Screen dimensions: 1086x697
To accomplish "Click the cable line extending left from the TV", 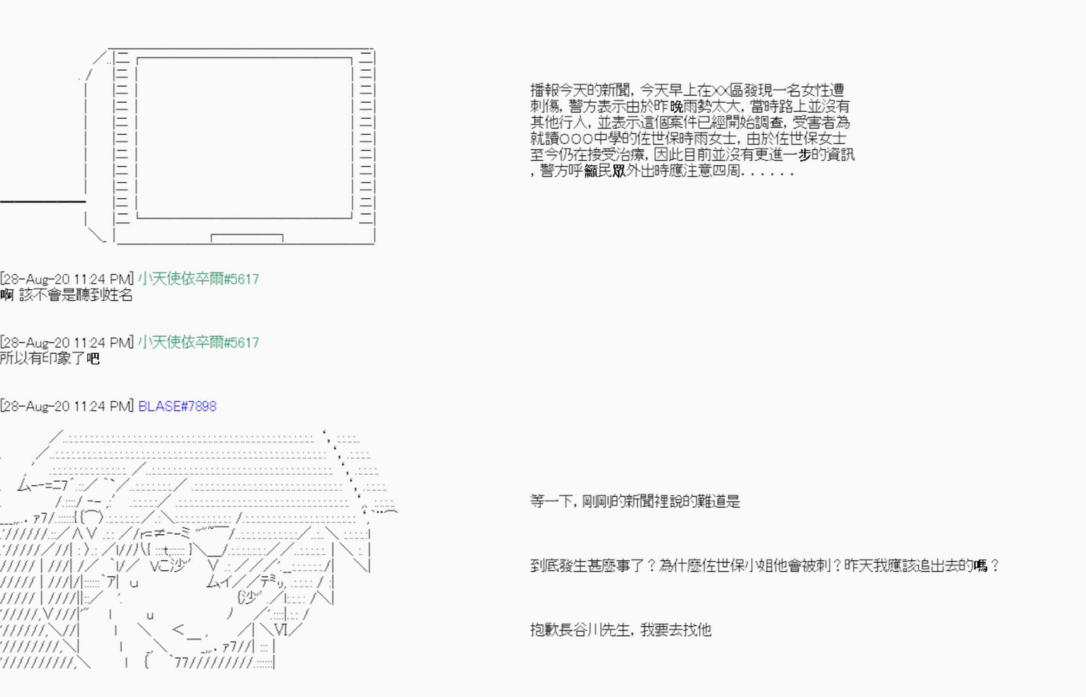I will pos(43,201).
